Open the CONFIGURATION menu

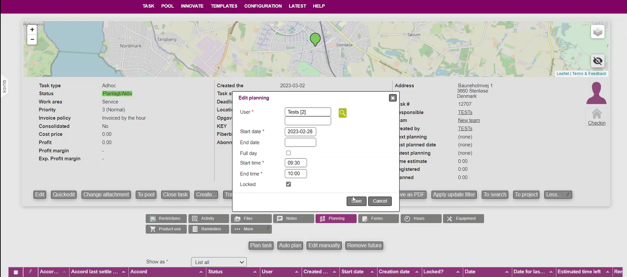pos(263,6)
